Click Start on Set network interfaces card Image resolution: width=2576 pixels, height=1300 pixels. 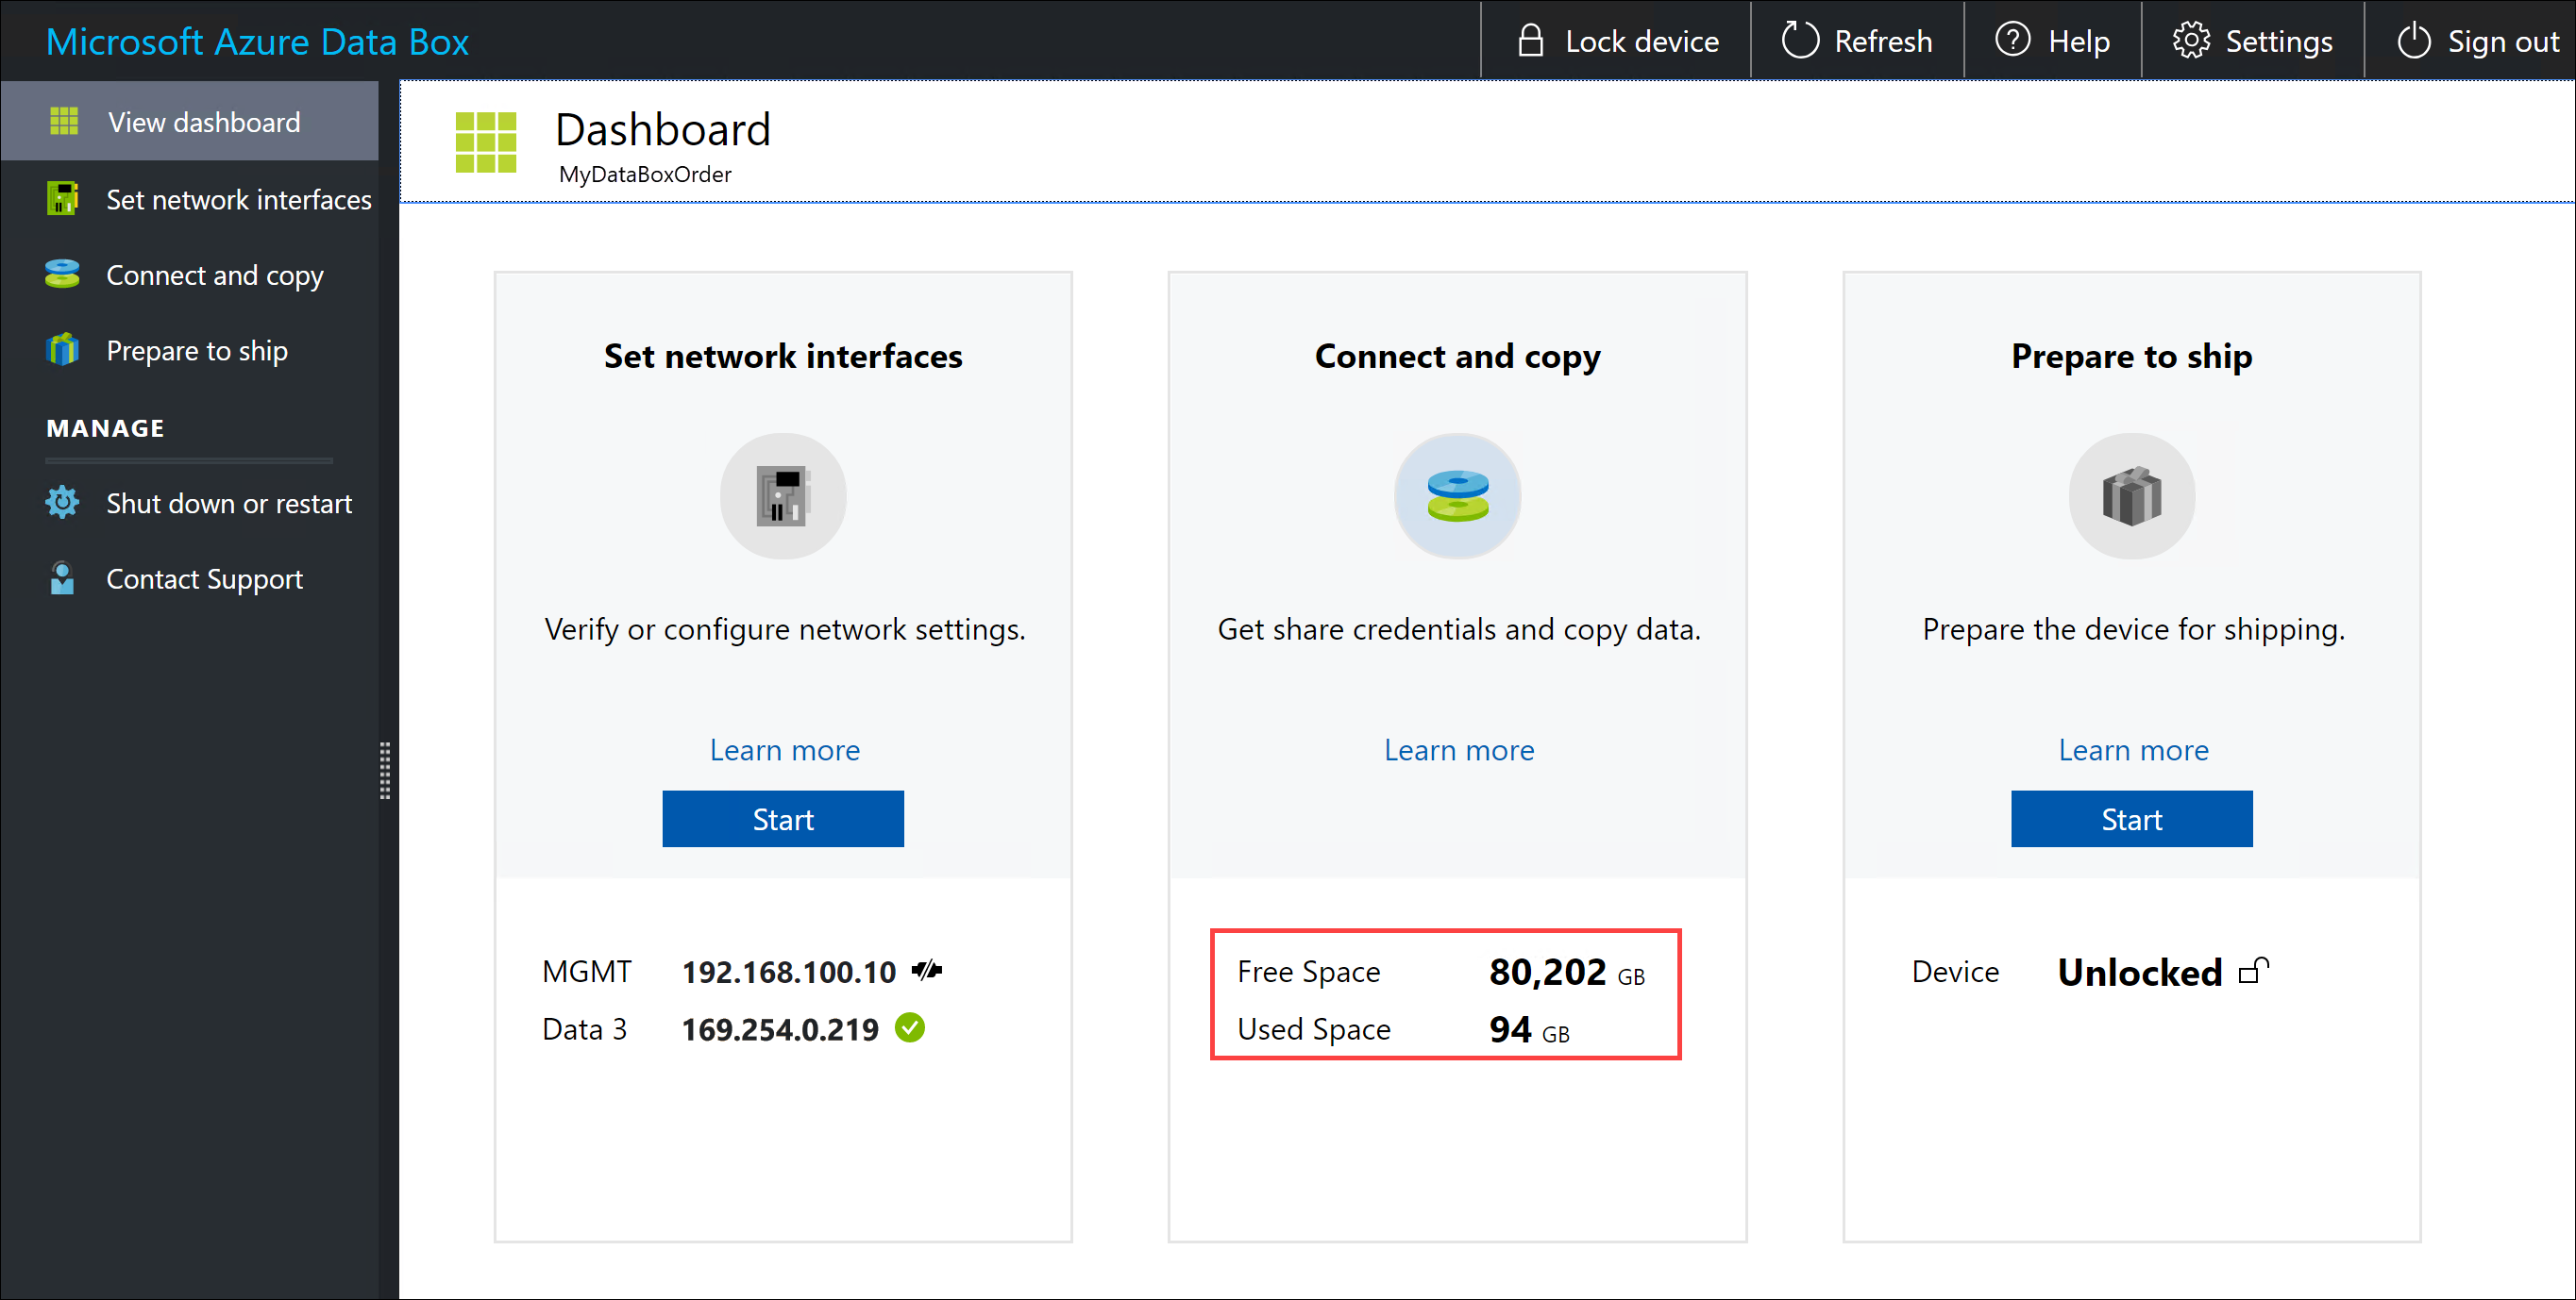[x=782, y=818]
